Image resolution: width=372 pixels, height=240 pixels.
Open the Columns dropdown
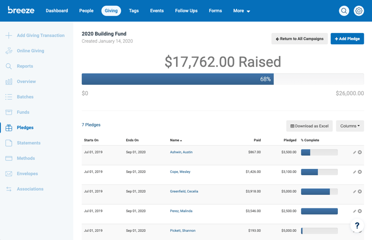point(350,126)
